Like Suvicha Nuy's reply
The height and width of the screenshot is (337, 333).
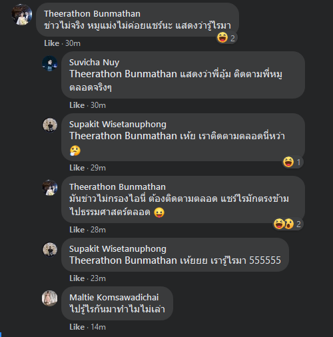click(x=77, y=105)
